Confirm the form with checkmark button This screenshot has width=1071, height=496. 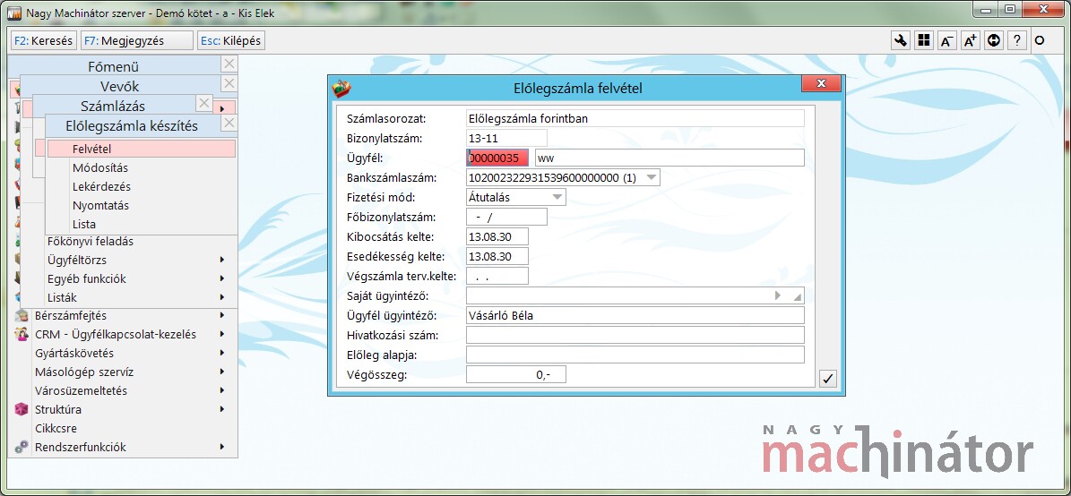click(828, 379)
